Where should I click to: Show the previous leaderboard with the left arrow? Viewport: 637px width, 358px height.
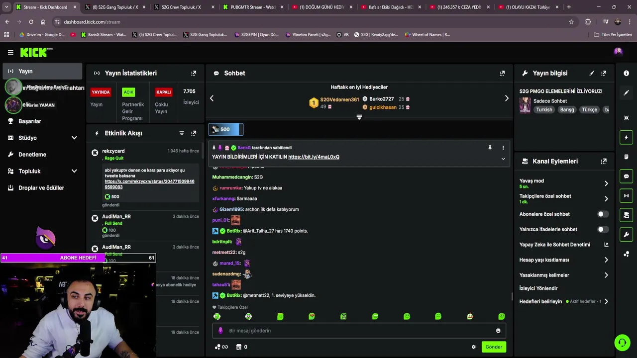pos(212,98)
